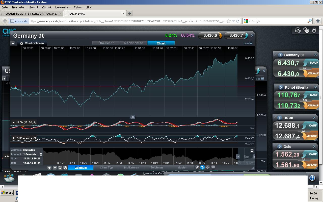Screen dimensions: 323x202
Task: Select the Chart tab
Action: point(161,43)
